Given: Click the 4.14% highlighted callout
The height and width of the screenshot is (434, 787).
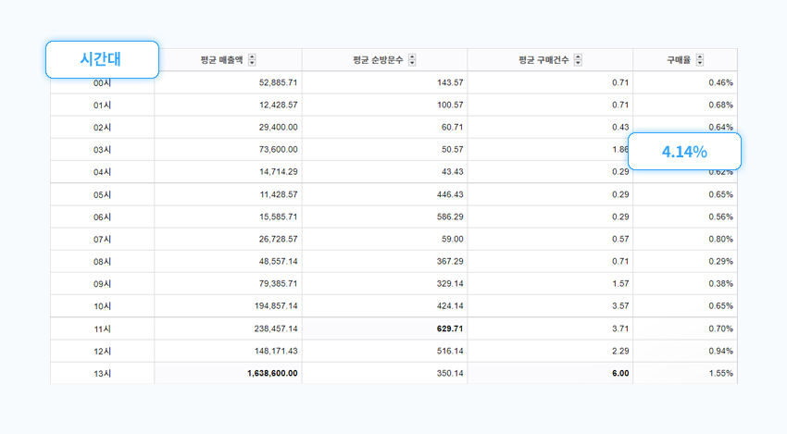Looking at the screenshot, I should pyautogui.click(x=684, y=152).
